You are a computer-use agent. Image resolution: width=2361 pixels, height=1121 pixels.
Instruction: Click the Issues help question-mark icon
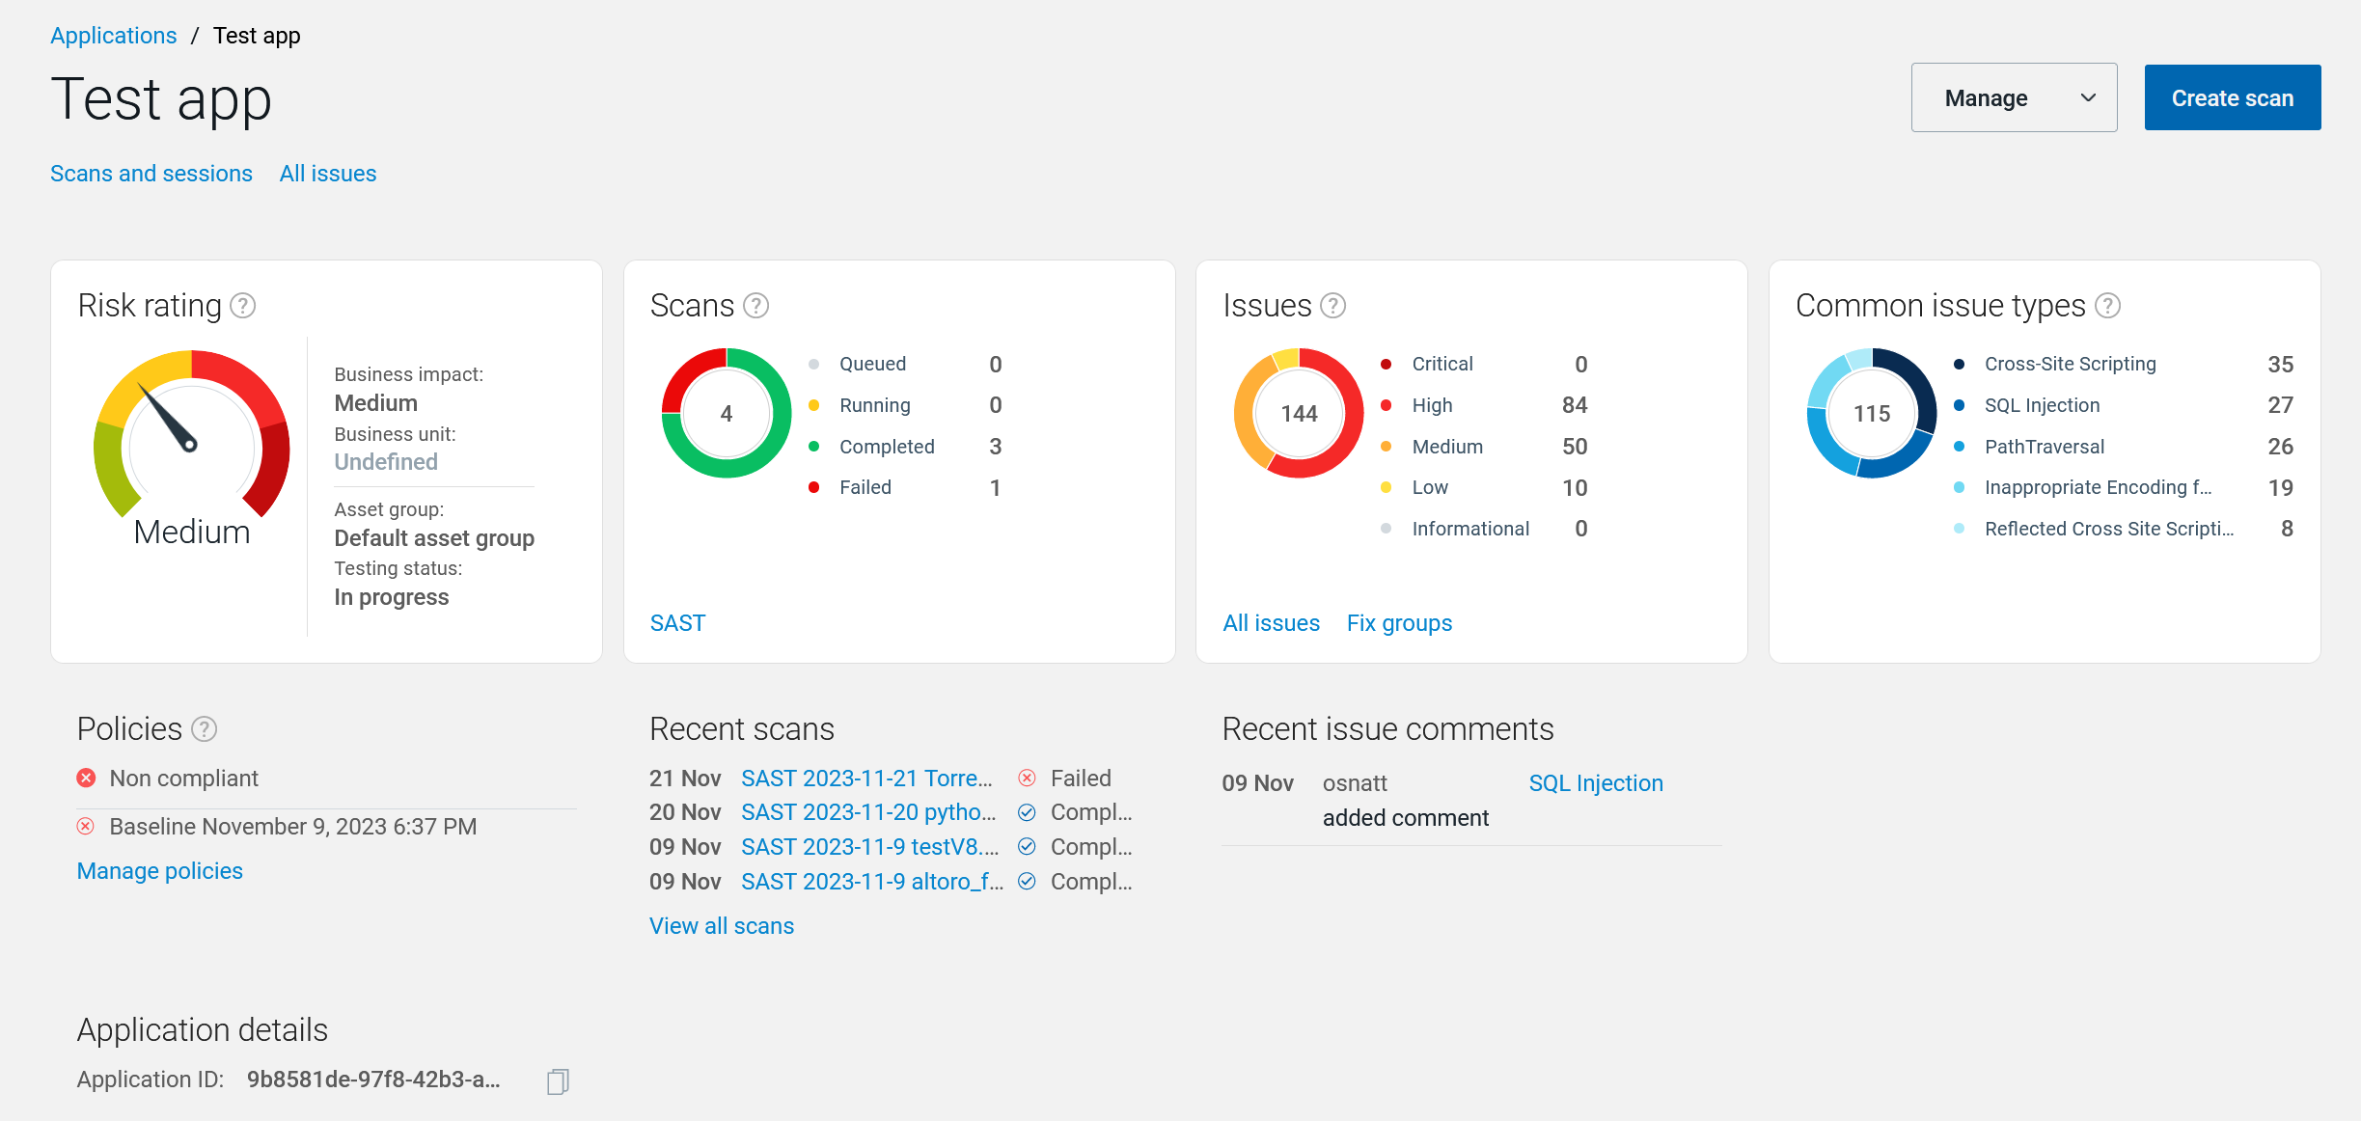pos(1332,306)
